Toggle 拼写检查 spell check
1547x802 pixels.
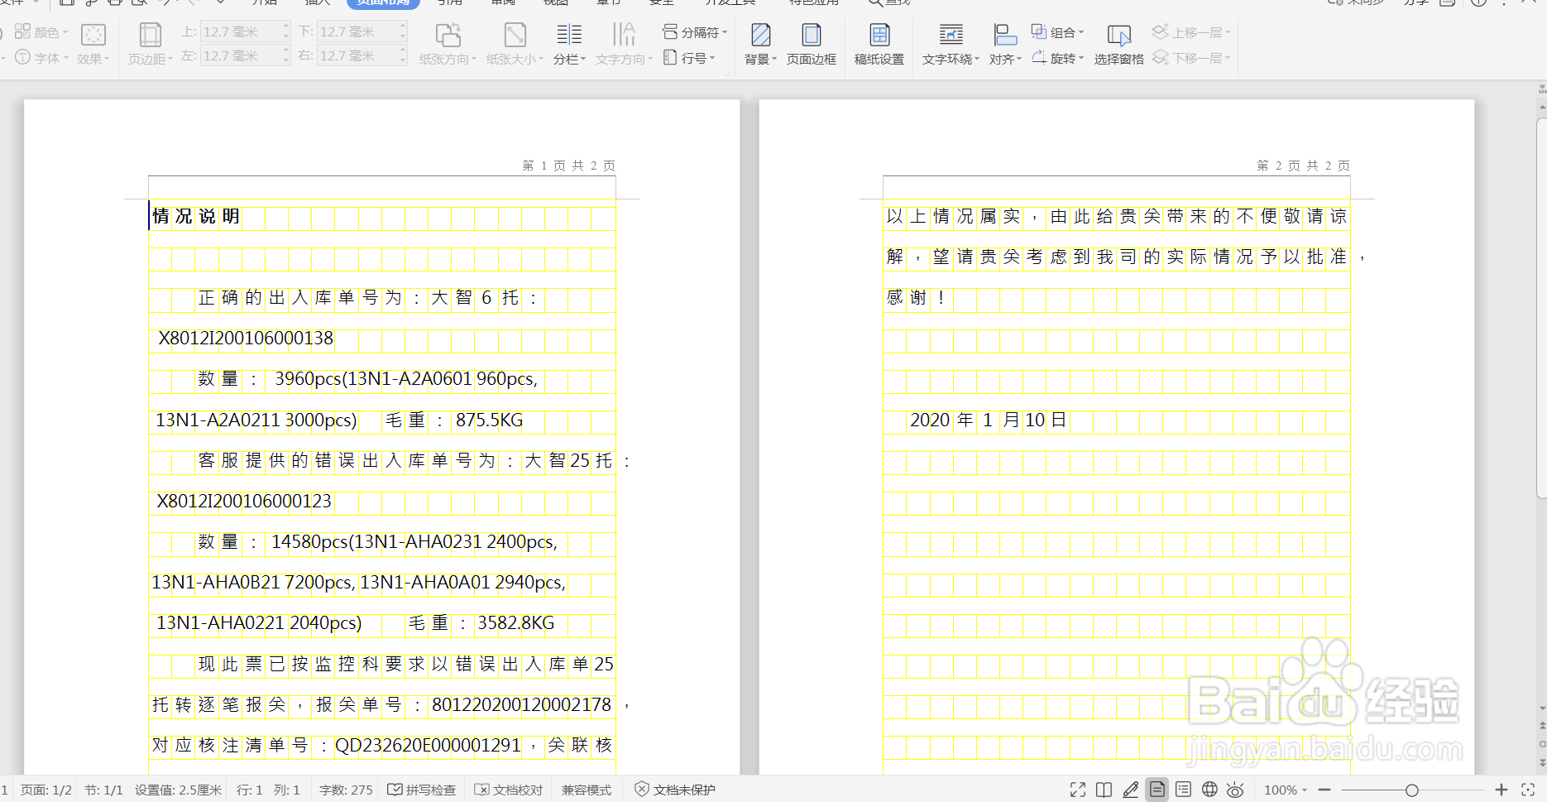click(422, 790)
